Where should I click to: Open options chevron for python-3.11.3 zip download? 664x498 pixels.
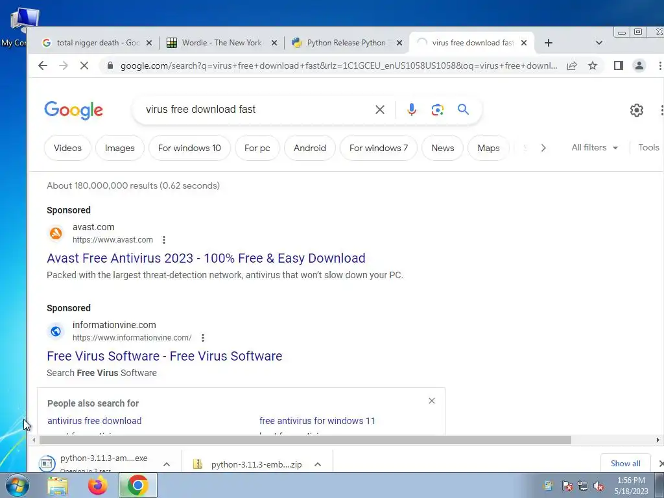pyautogui.click(x=318, y=464)
